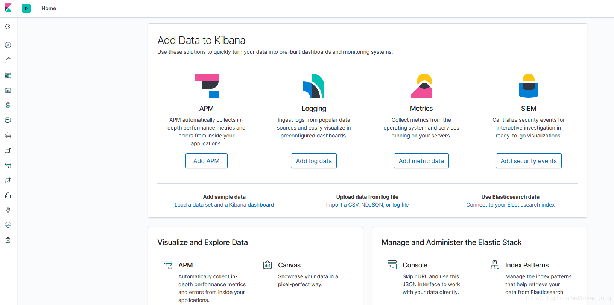
Task: Click the Collect metrics from the operating system text
Action: [421, 128]
